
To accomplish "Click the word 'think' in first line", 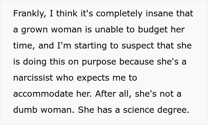I will pos(67,13).
